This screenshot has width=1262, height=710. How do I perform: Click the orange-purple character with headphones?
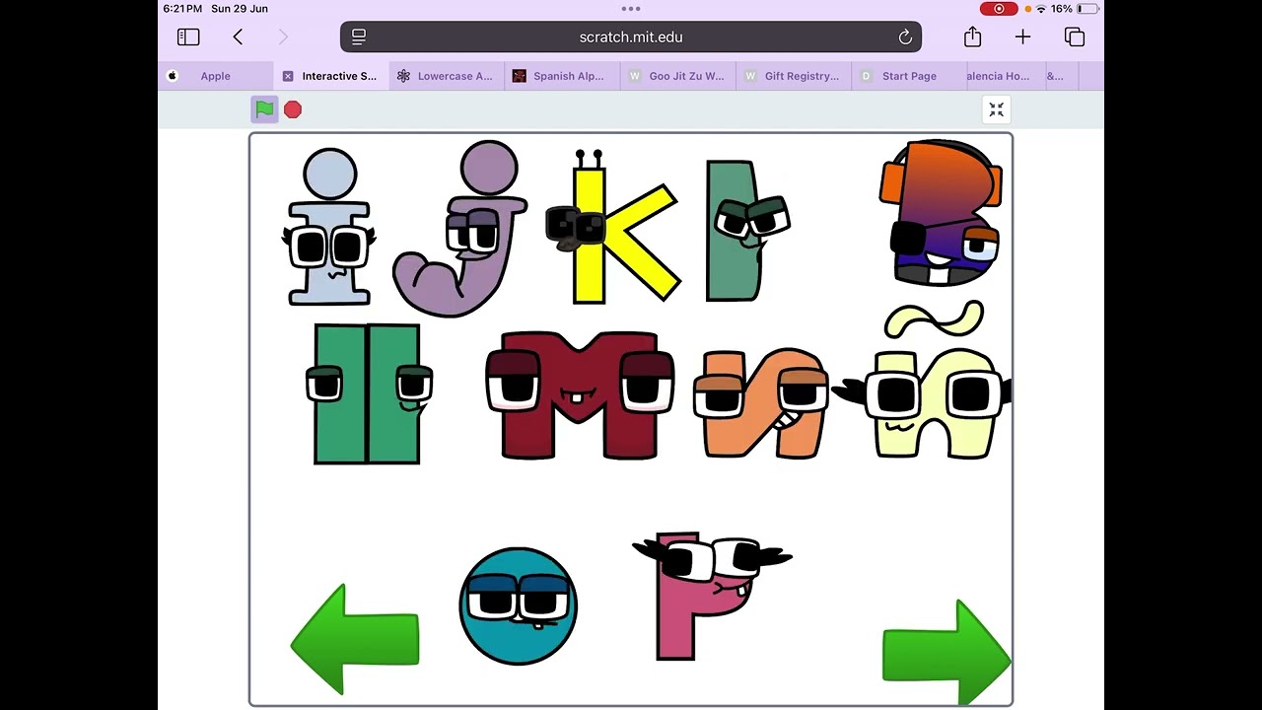(x=941, y=213)
